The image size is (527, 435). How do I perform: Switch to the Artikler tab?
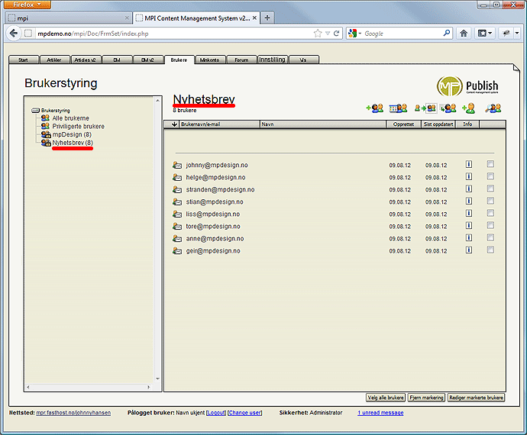[x=54, y=60]
